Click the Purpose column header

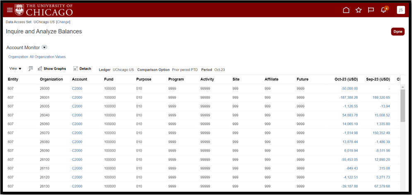144,79
